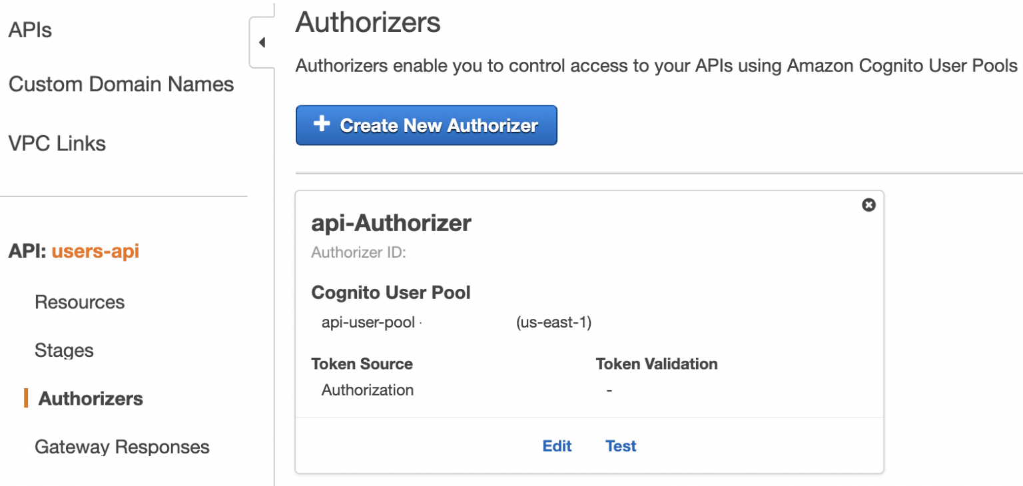Click the plus icon on Create New Authorizer
Viewport: 1023px width, 486px height.
[x=322, y=125]
